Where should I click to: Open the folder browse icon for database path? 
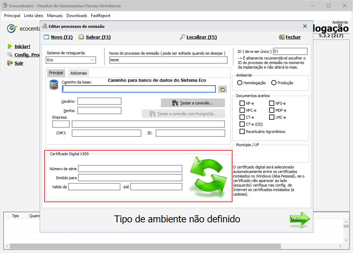point(222,89)
